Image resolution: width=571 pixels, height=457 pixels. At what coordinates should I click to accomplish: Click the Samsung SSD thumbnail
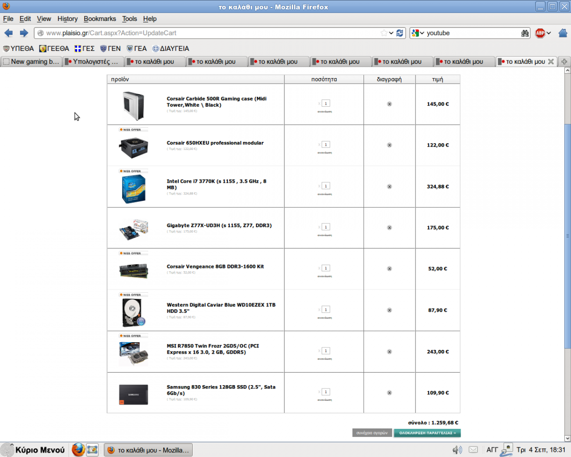tap(133, 395)
